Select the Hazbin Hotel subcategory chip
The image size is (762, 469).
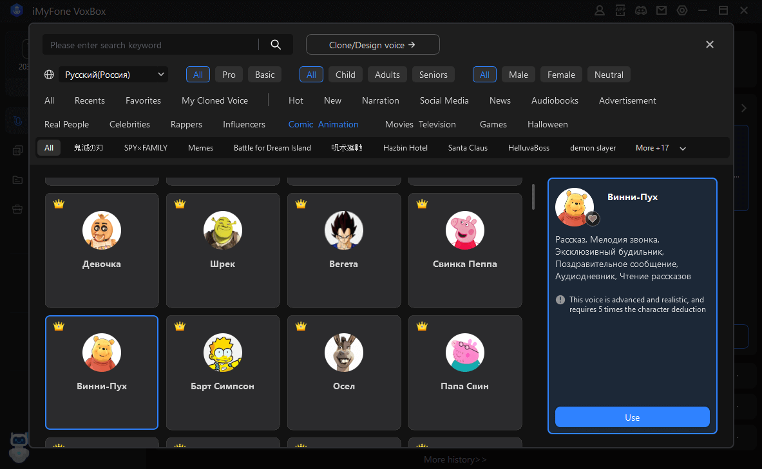(x=405, y=148)
